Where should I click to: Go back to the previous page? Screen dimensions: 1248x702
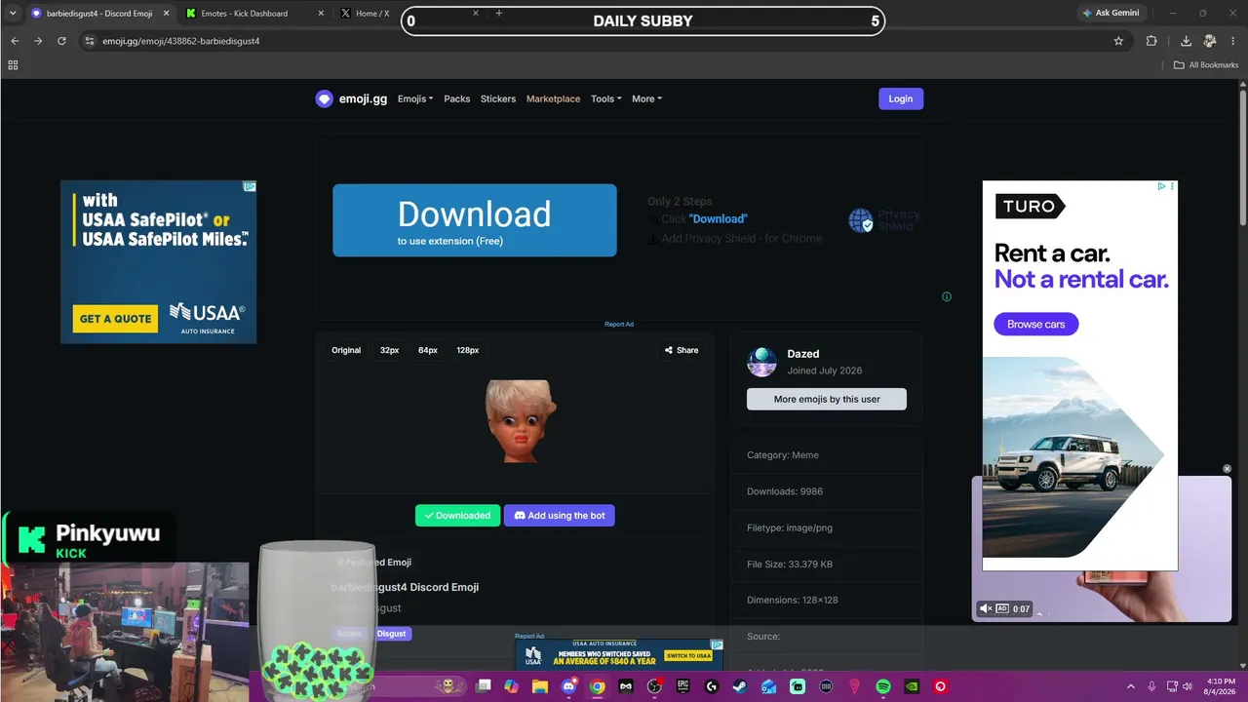point(15,41)
